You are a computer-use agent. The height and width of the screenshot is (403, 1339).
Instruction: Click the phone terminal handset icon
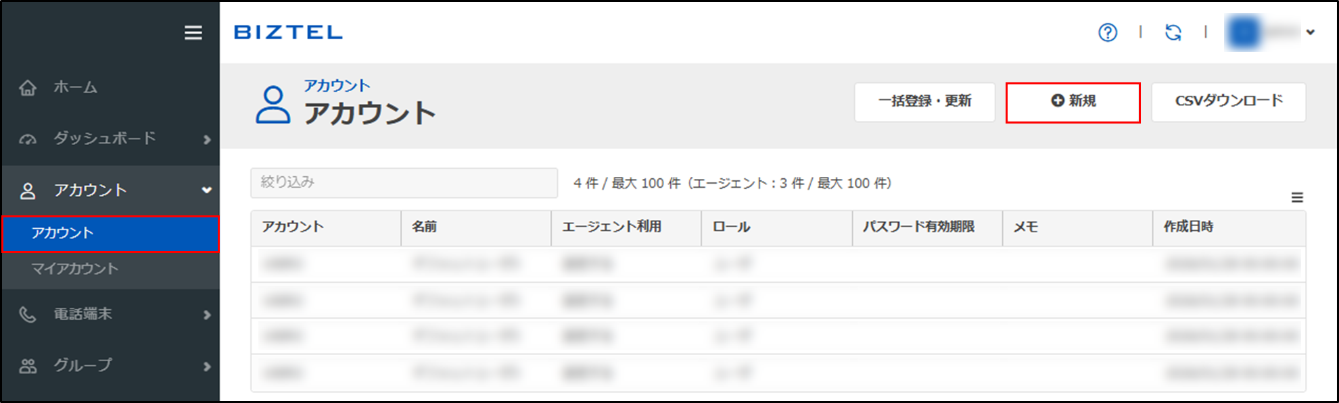[x=28, y=315]
